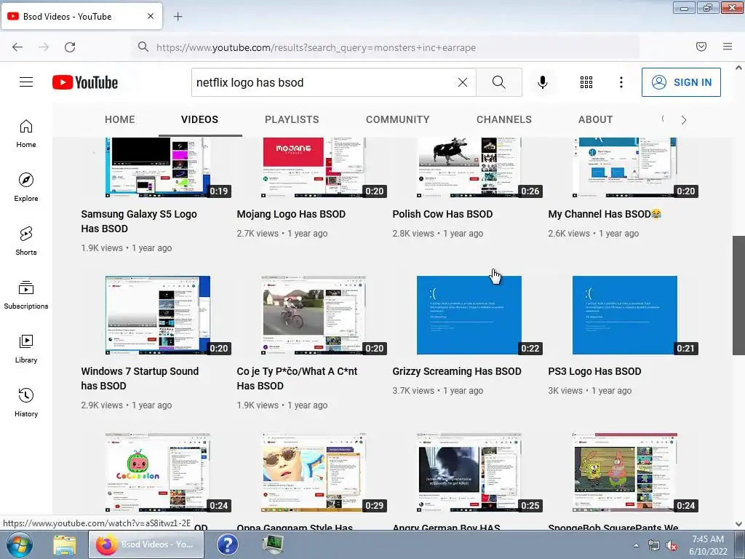This screenshot has width=745, height=559.
Task: Open History in sidebar
Action: click(x=26, y=403)
